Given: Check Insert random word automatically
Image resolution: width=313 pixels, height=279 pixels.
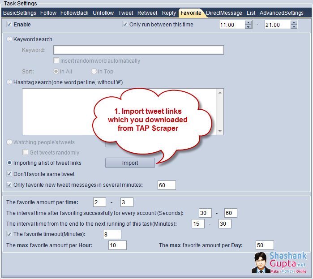Looking at the screenshot, I should pos(56,60).
